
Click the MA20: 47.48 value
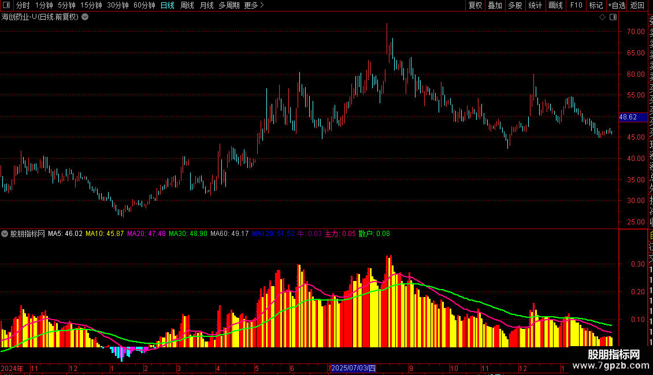click(x=146, y=234)
